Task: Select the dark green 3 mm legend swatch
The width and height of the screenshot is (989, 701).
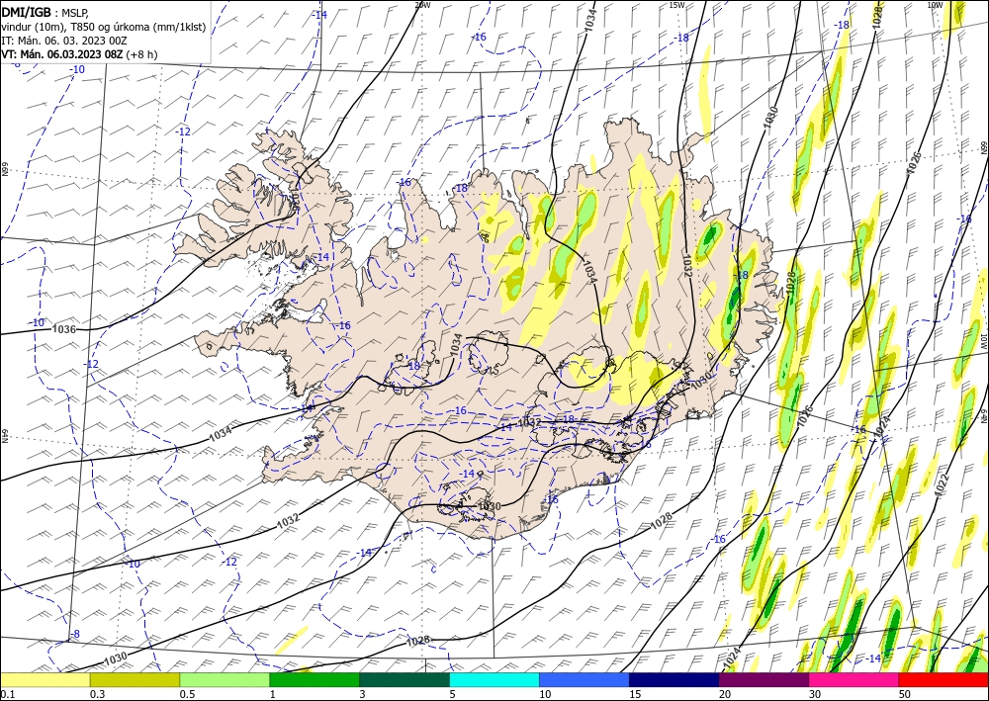Action: click(x=405, y=680)
